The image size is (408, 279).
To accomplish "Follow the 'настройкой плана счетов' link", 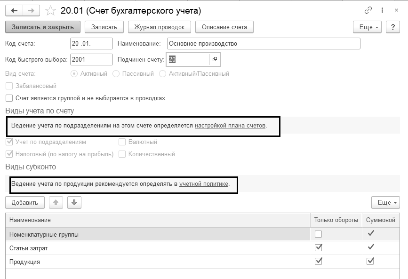I will pos(230,126).
